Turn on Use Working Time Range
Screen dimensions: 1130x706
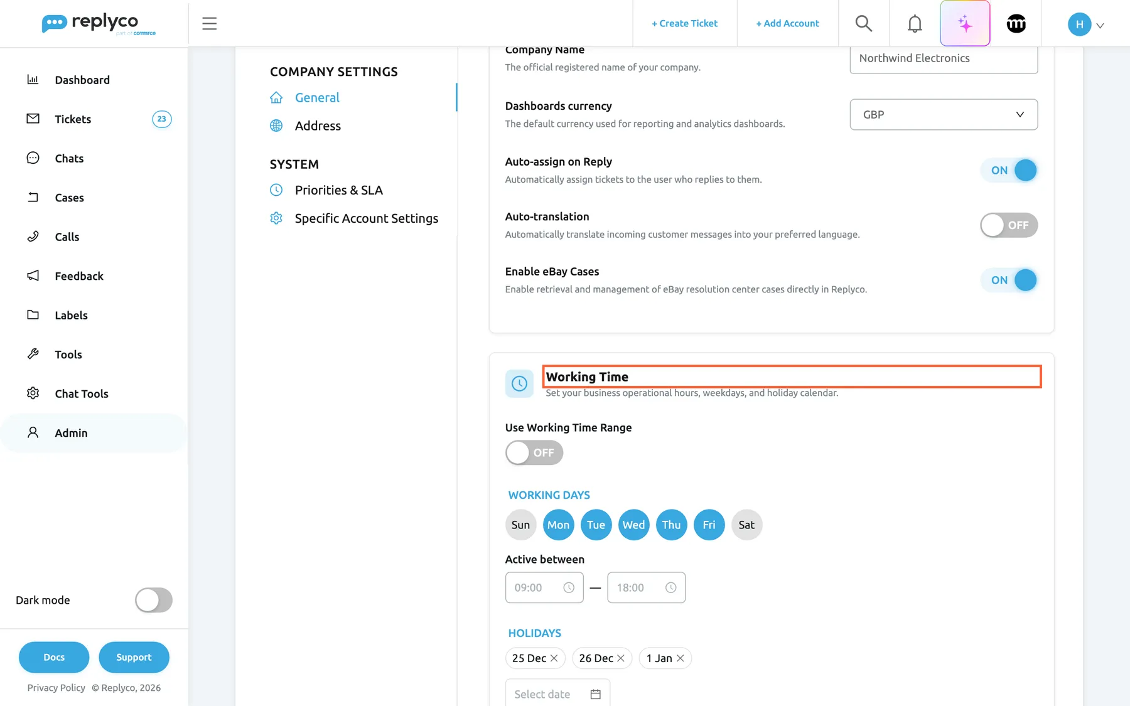tap(534, 452)
